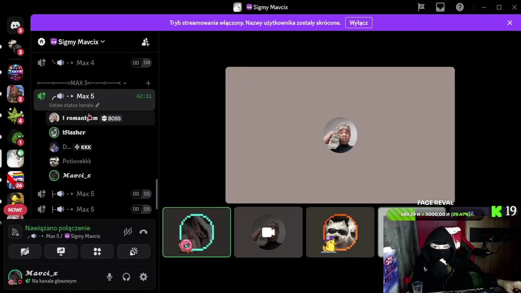Click the 42:31 call timer
Image resolution: width=521 pixels, height=293 pixels.
pyautogui.click(x=144, y=96)
